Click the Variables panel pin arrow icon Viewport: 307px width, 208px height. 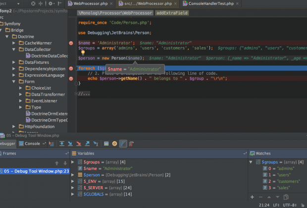coord(245,154)
